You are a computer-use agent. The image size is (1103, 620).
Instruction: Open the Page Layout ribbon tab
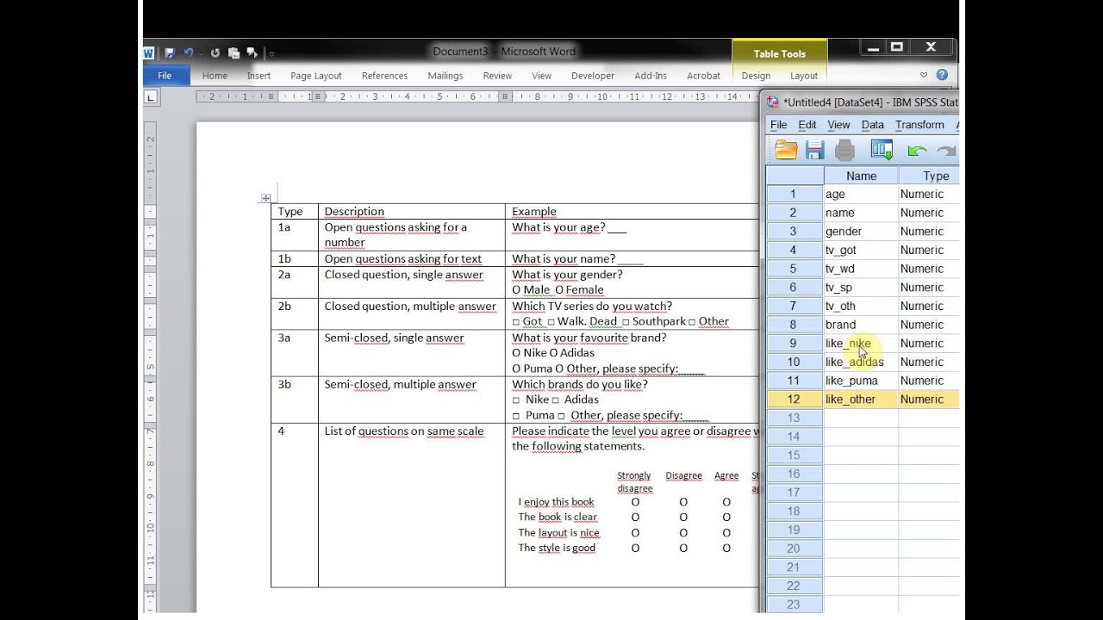point(316,76)
